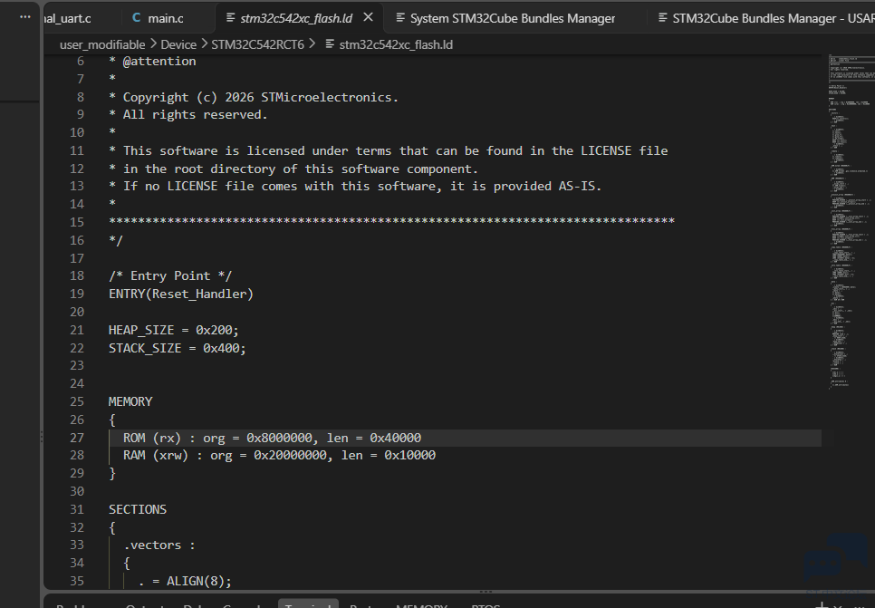Viewport: 875px width, 608px height.
Task: Click the chevron after Device breadcrumb
Action: pyautogui.click(x=204, y=43)
